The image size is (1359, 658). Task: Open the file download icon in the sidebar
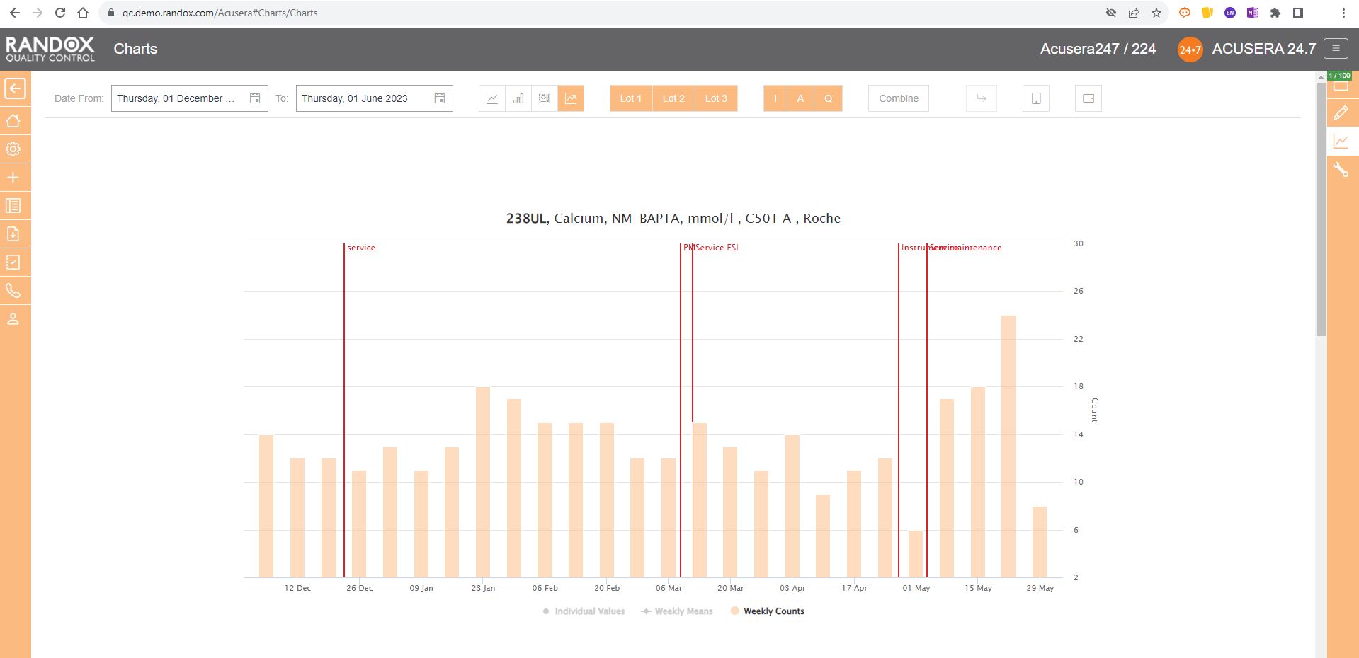click(13, 234)
